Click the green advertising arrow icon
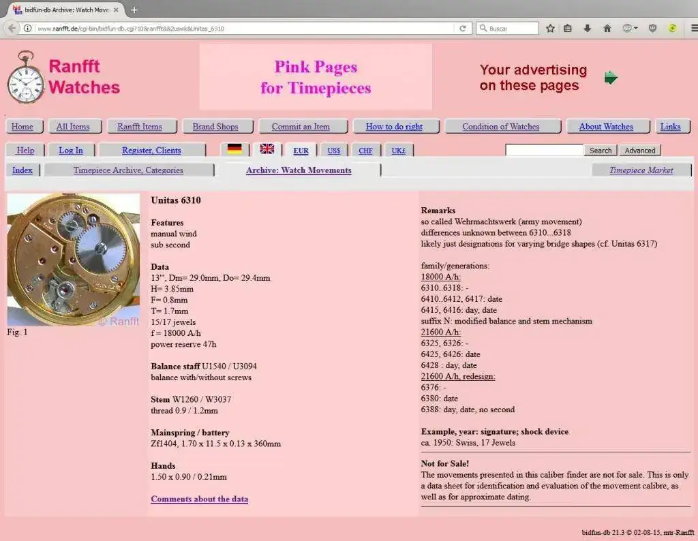 pyautogui.click(x=611, y=78)
